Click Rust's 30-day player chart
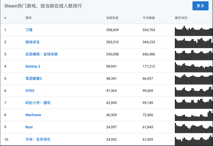 [194, 128]
